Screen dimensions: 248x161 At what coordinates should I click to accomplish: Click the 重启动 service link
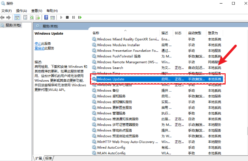point(39,48)
